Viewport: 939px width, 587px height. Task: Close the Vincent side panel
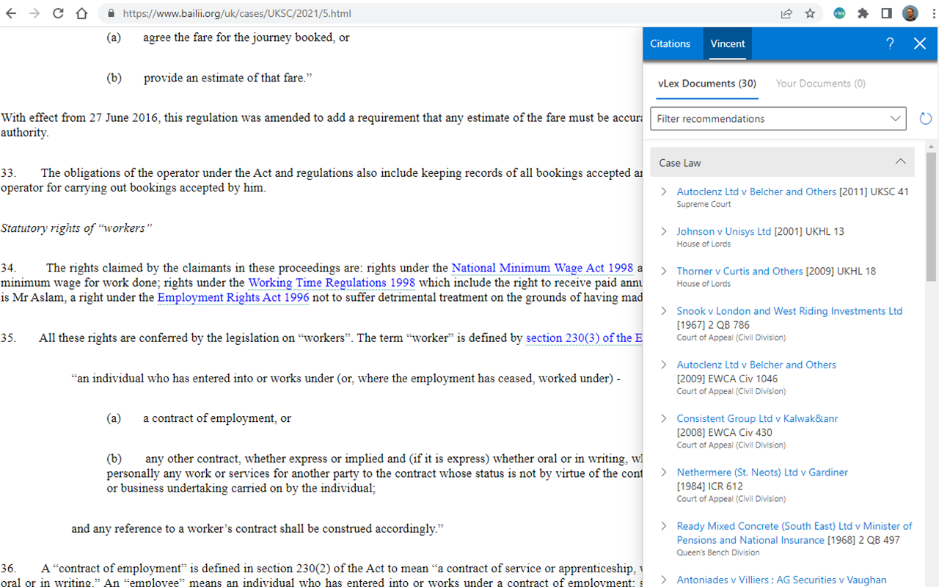[x=920, y=43]
